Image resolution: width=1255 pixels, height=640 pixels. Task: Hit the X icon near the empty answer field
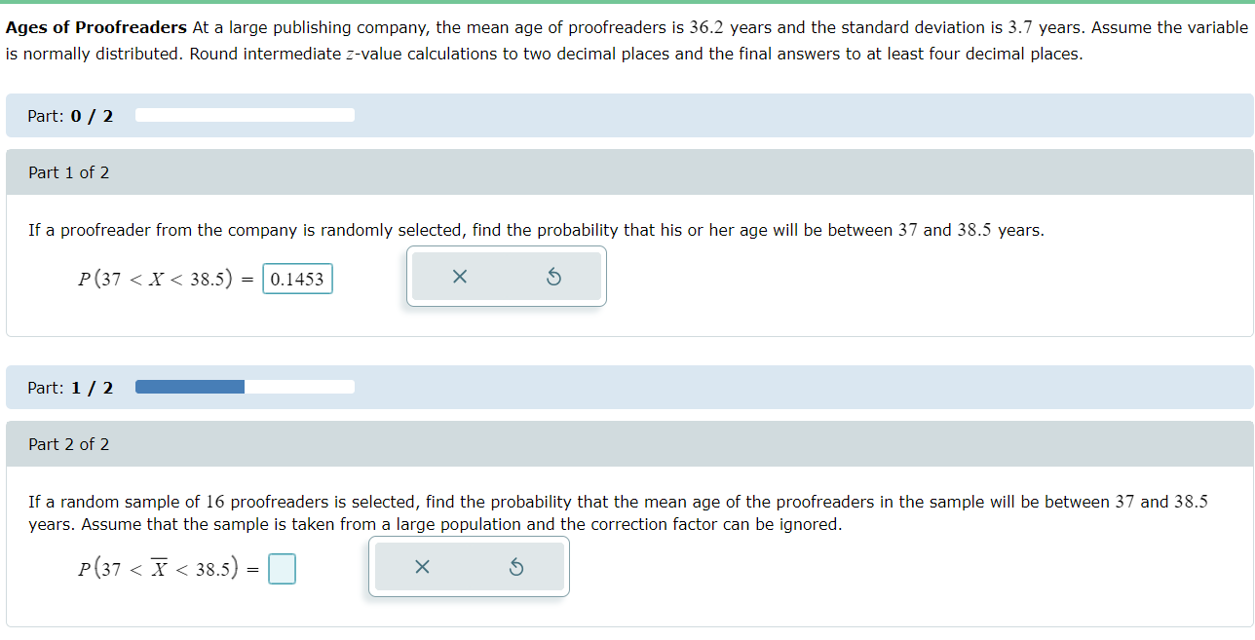point(421,567)
